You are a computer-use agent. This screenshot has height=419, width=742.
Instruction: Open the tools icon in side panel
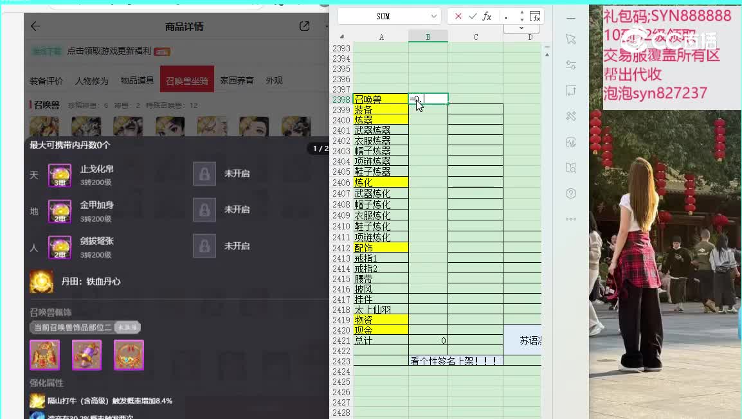[x=571, y=116]
